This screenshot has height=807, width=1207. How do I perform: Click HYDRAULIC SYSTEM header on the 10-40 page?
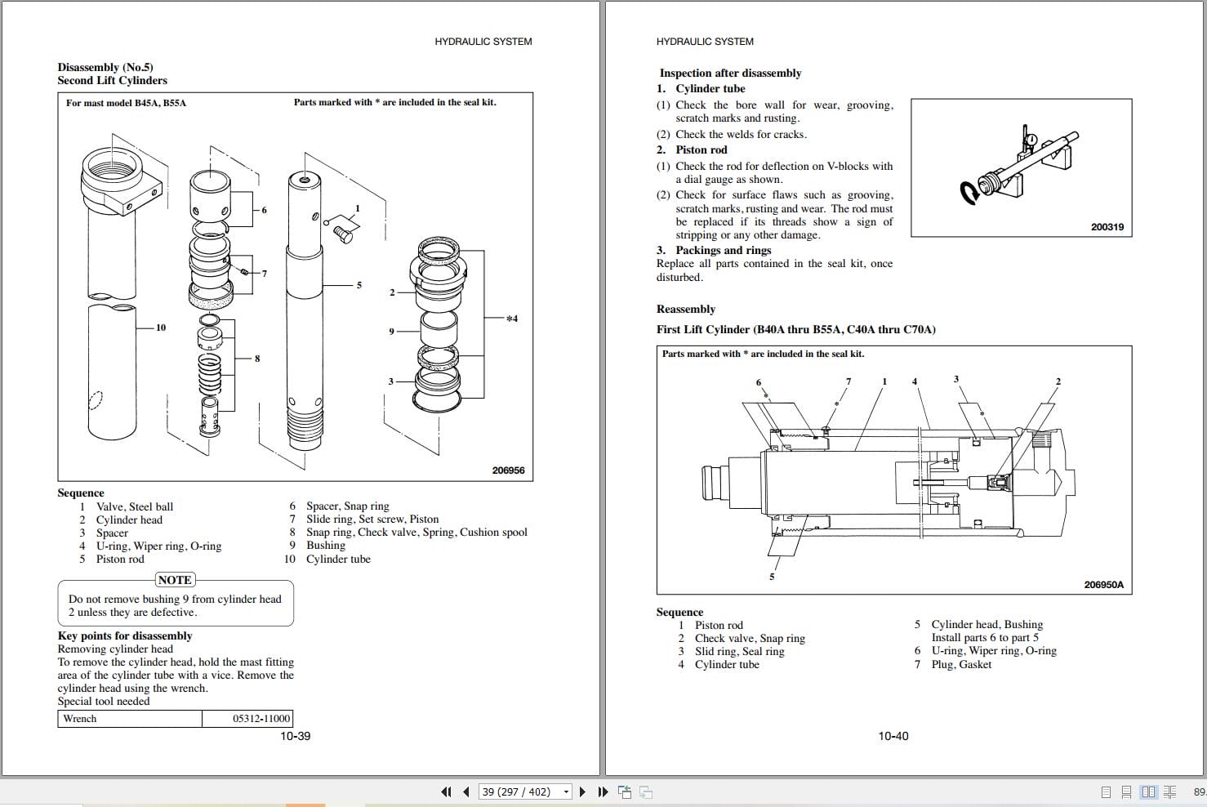coord(705,41)
